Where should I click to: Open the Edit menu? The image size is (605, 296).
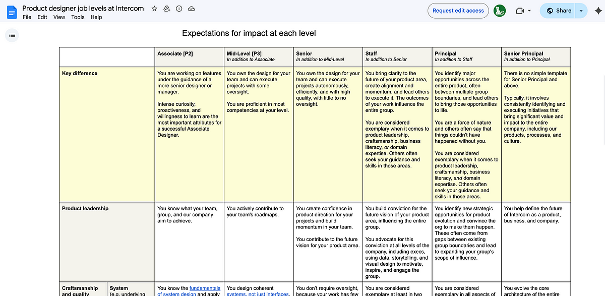[x=42, y=17]
